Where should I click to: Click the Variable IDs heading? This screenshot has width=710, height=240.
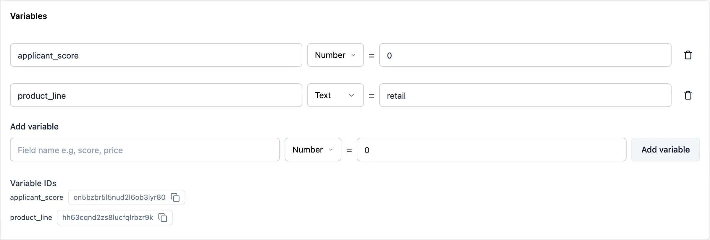click(33, 183)
